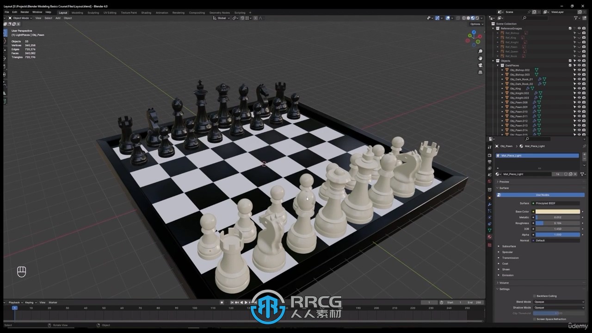Toggle viewport overlays button

[448, 18]
